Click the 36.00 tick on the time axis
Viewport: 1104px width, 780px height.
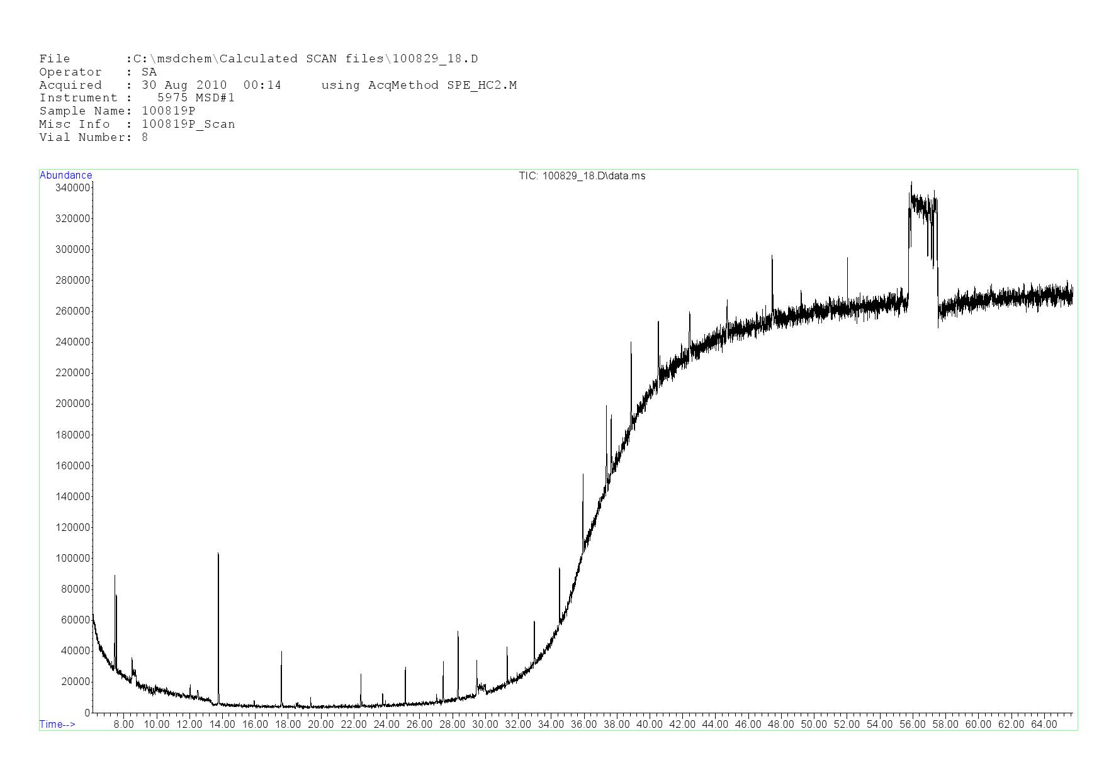583,724
